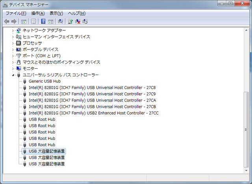
Task: Click the Uninstall device toolbar icon
Action: (x=78, y=21)
